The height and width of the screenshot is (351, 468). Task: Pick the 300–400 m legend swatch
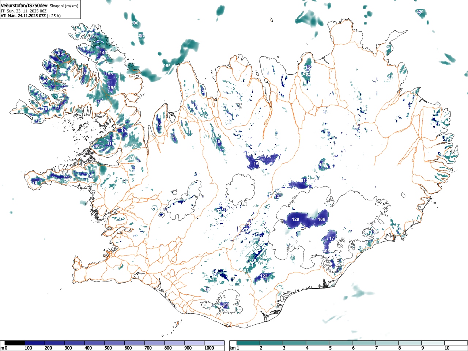tap(75, 343)
